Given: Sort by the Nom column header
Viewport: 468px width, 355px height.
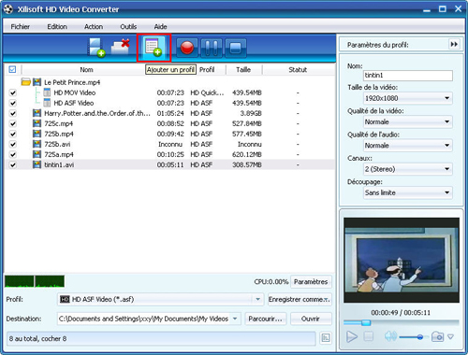Looking at the screenshot, I should click(x=86, y=69).
